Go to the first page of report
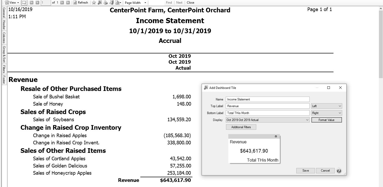 [x=32, y=3]
